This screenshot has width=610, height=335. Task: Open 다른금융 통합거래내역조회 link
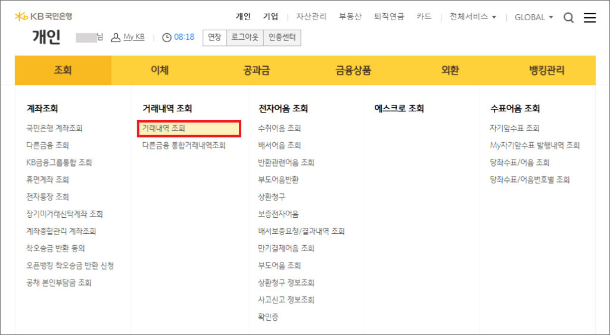183,145
